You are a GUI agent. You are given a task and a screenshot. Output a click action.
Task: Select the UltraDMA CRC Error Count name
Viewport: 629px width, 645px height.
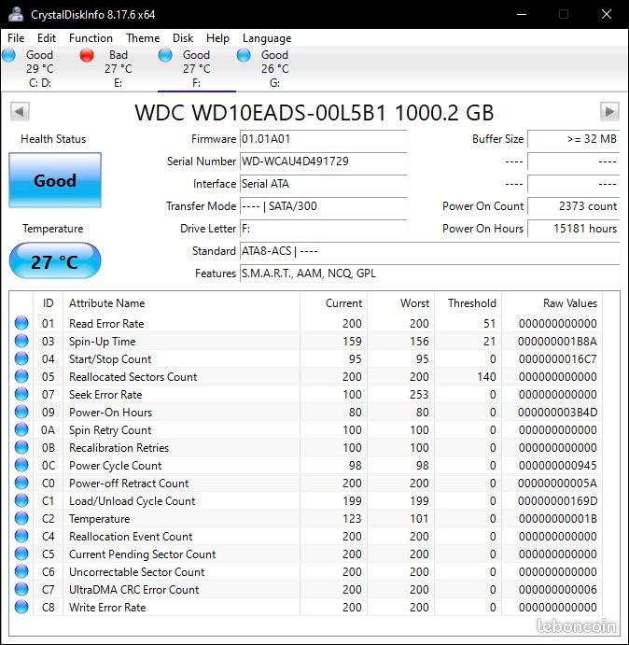tap(133, 590)
